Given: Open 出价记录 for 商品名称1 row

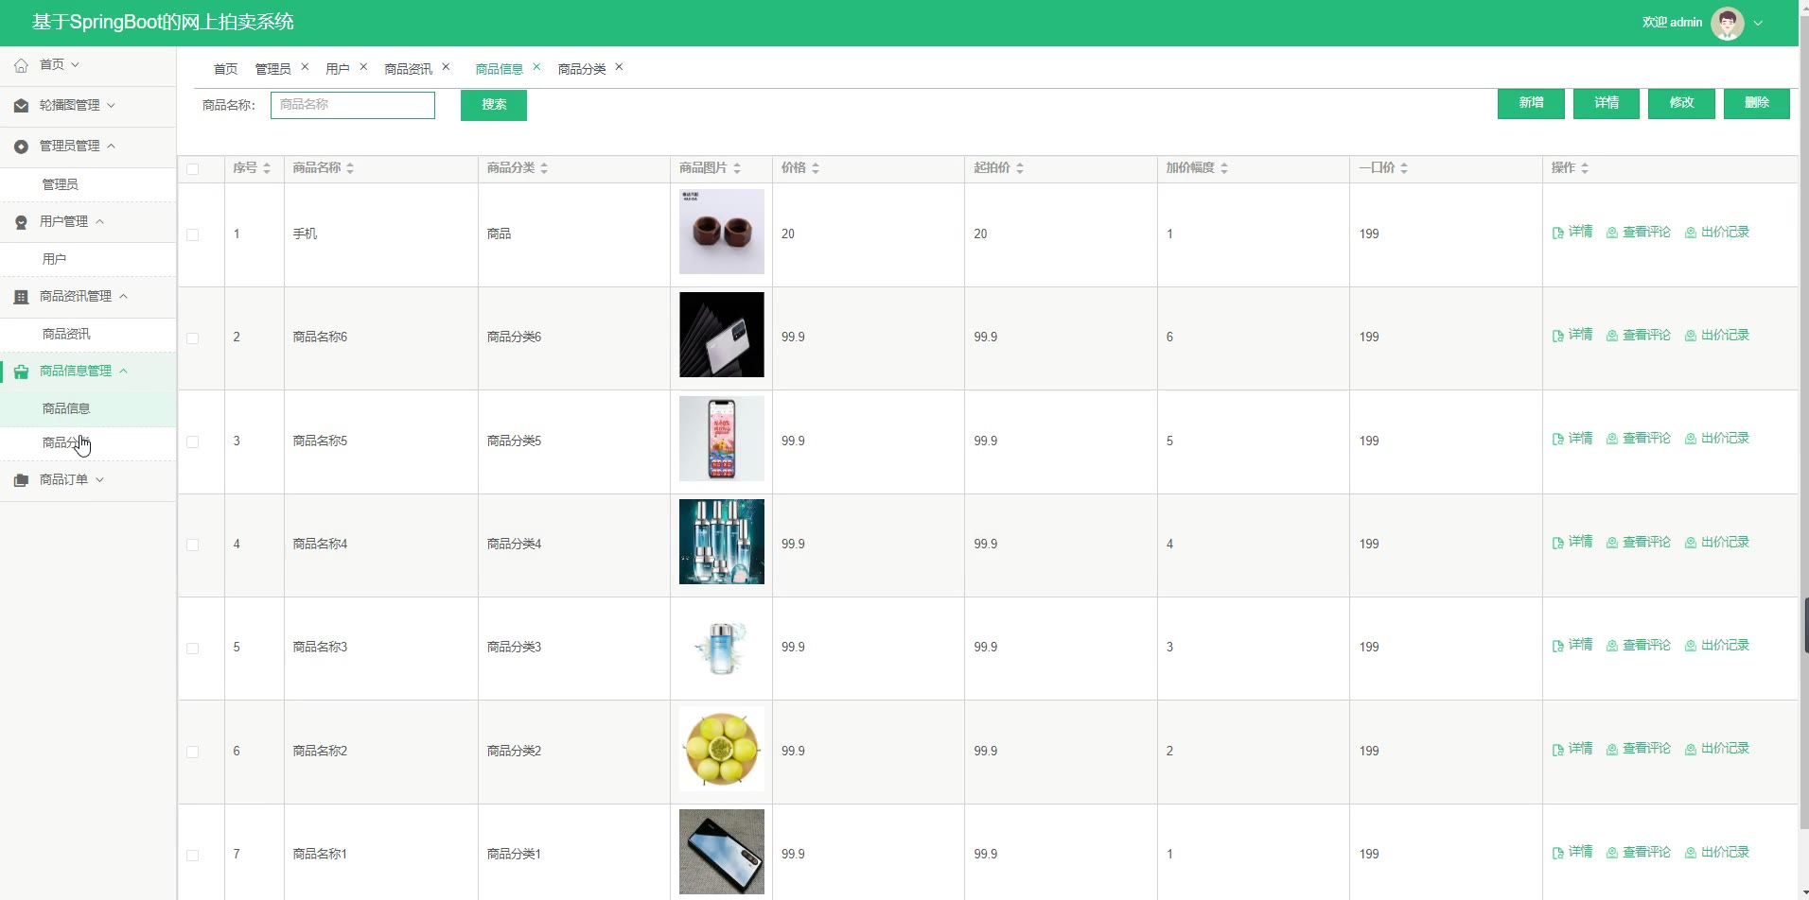Looking at the screenshot, I should click(1717, 852).
